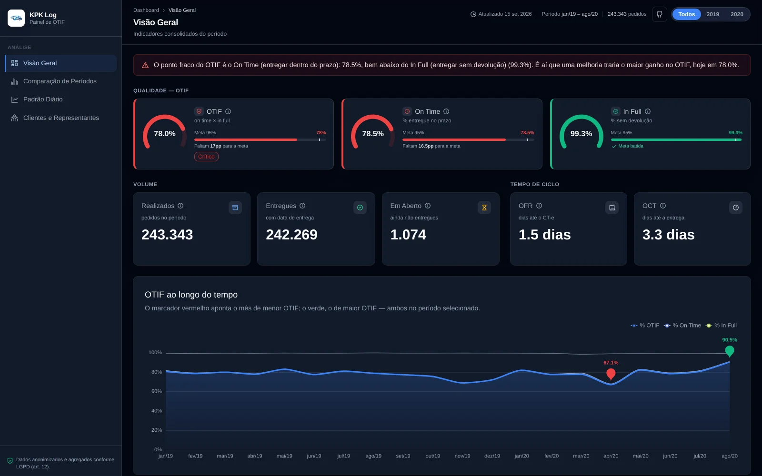
Task: Click the Meta batida label
Action: click(627, 146)
